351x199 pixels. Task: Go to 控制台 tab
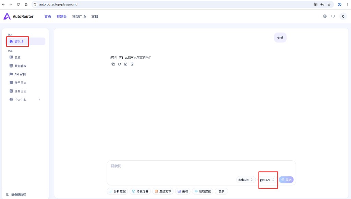point(62,16)
